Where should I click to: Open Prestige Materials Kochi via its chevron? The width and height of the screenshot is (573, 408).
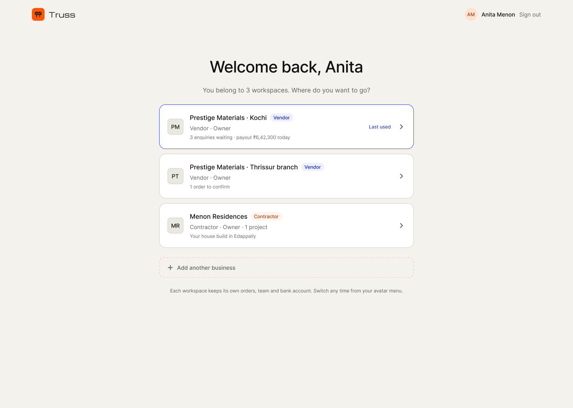(401, 127)
